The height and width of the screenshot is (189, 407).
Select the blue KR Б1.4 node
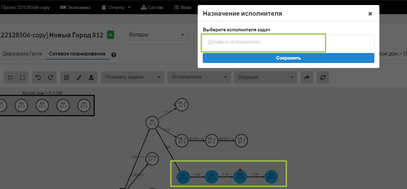click(184, 177)
